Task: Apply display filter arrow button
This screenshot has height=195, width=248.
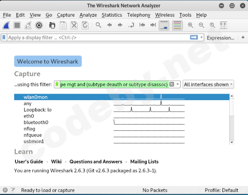Action: coord(194,37)
